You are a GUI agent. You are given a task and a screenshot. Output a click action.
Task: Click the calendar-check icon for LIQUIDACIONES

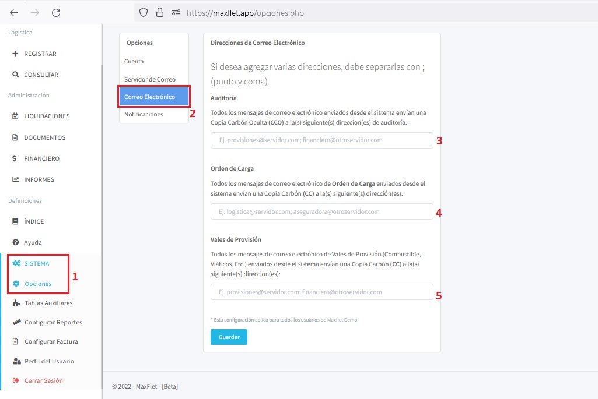[16, 116]
